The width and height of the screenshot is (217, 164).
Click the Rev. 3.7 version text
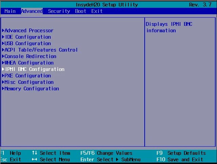[200, 4]
